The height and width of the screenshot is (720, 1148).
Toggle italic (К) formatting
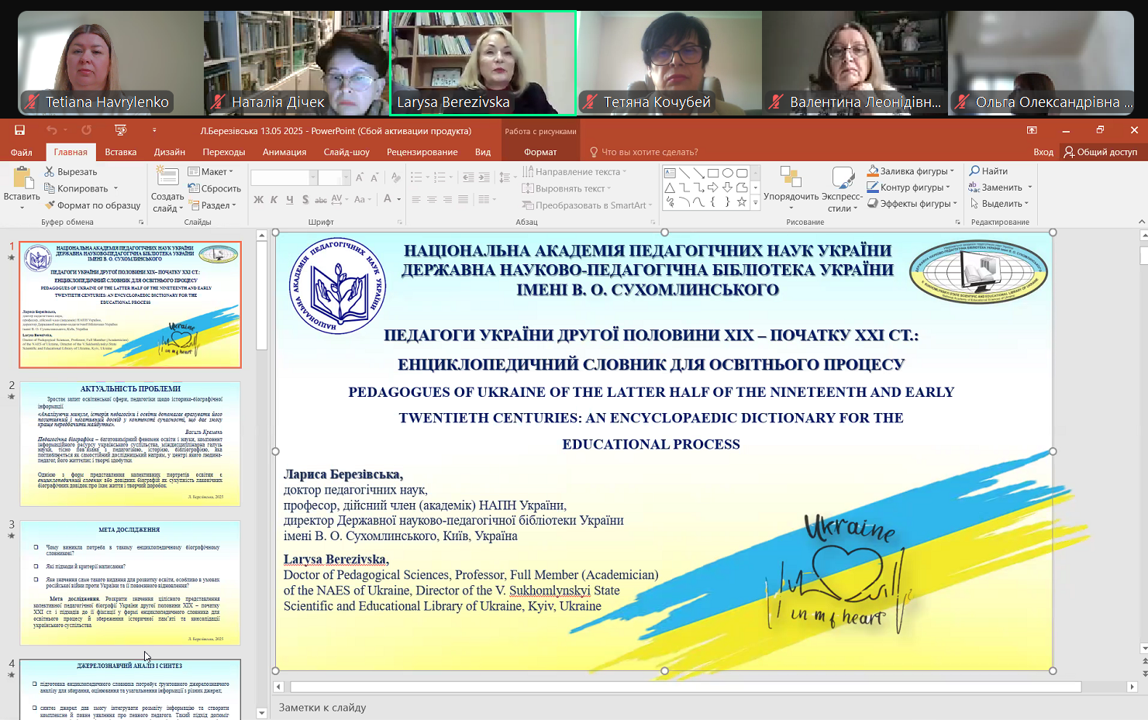pos(274,200)
